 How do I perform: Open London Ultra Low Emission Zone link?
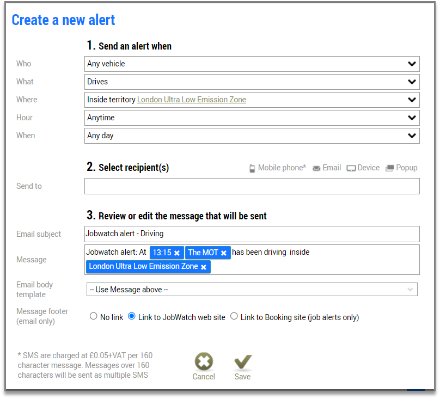pos(191,100)
